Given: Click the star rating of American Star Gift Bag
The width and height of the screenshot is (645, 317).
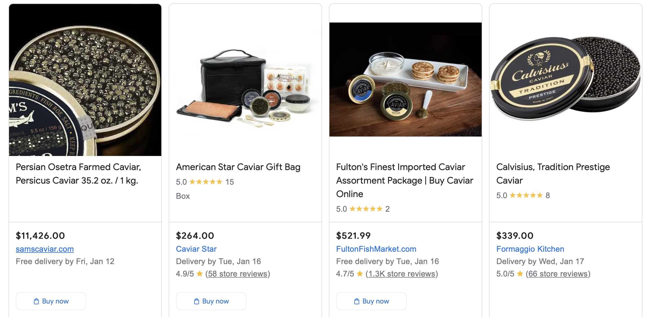Looking at the screenshot, I should coord(206,182).
